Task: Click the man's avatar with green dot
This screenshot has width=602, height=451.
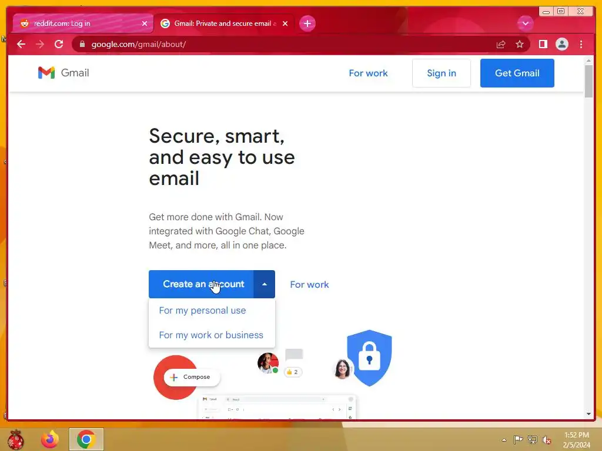Action: (x=268, y=363)
